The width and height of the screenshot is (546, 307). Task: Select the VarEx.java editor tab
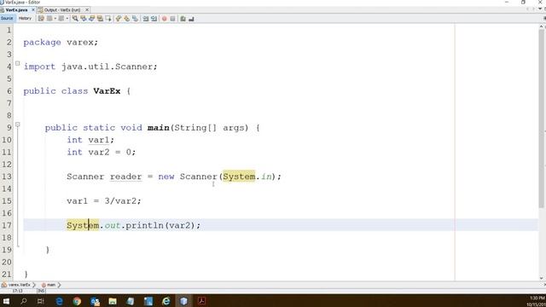click(x=16, y=9)
